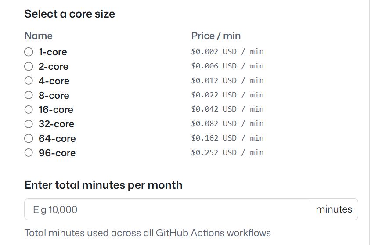
Task: Click the 'Select a core size' heading
Action: coord(69,14)
